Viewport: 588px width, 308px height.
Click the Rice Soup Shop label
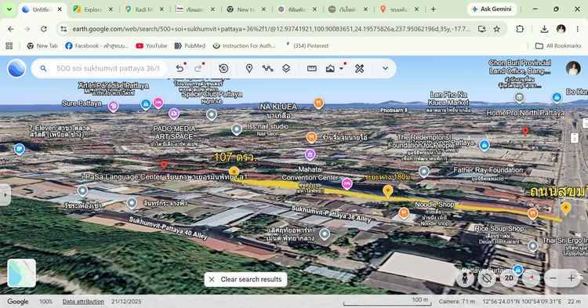(x=499, y=229)
